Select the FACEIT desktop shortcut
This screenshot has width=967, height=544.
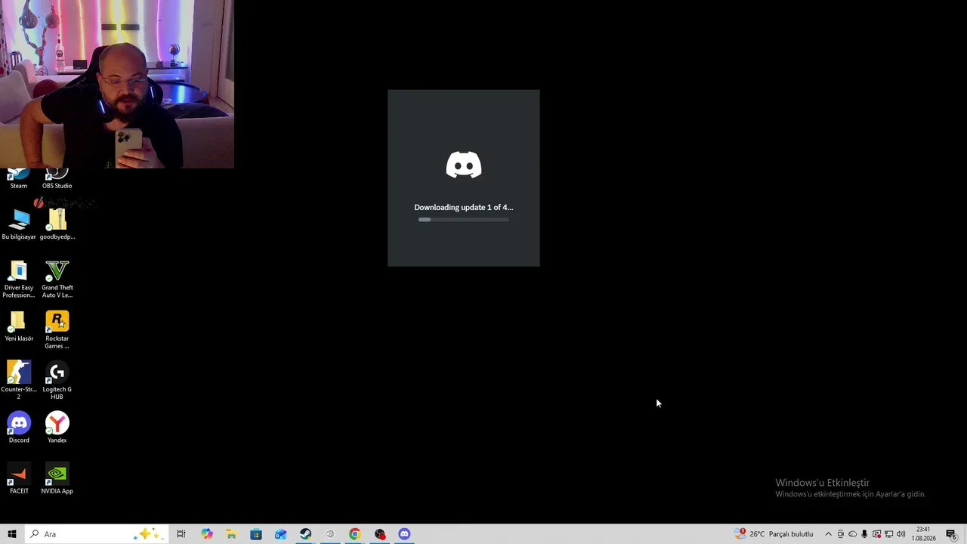19,478
